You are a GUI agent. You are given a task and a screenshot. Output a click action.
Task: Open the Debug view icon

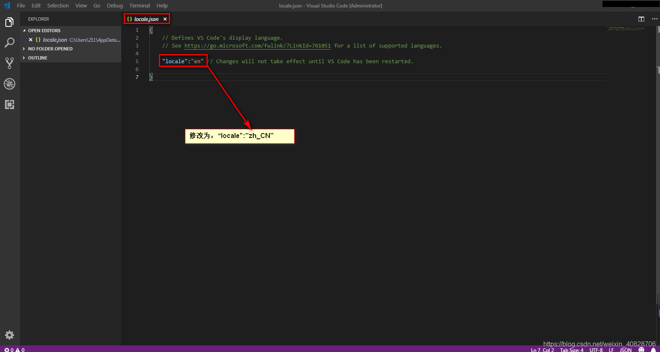[x=10, y=84]
